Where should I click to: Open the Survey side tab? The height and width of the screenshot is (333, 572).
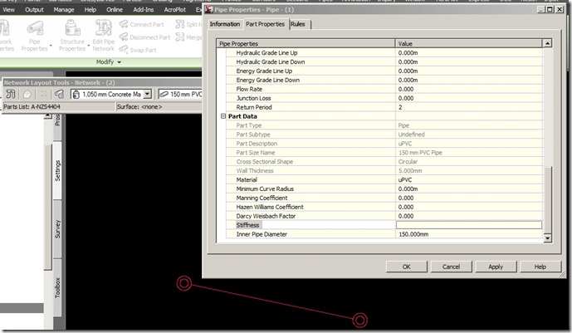point(57,229)
